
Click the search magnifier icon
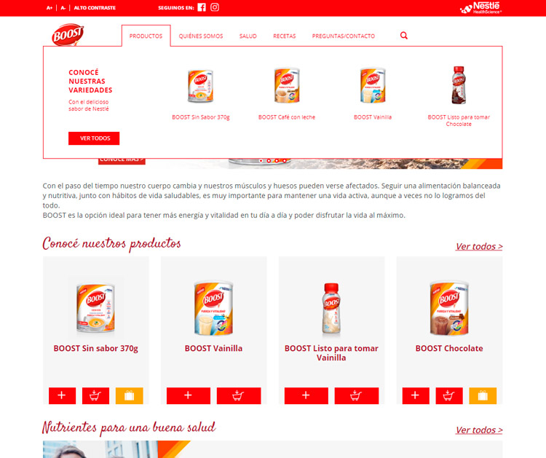tap(403, 36)
